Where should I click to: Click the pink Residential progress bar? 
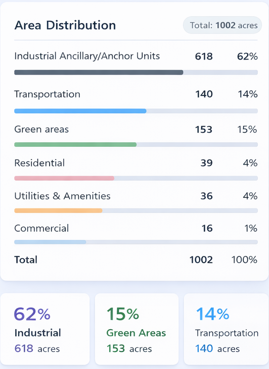pyautogui.click(x=64, y=178)
